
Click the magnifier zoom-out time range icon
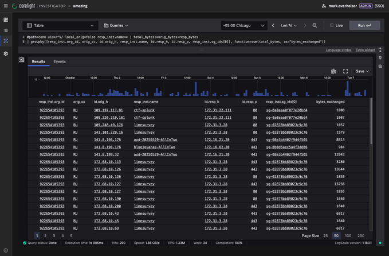click(x=315, y=25)
